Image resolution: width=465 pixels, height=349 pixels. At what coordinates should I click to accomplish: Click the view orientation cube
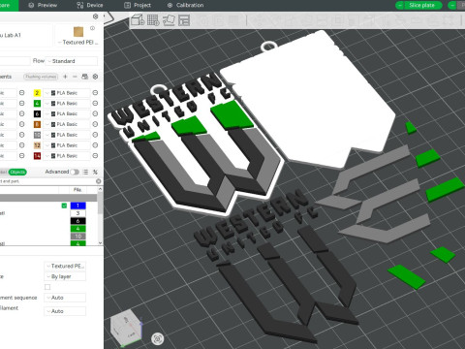[x=126, y=328]
